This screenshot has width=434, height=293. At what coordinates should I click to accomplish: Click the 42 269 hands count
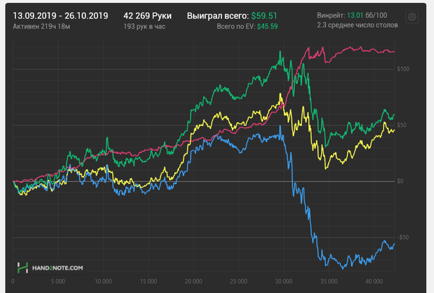pyautogui.click(x=148, y=15)
